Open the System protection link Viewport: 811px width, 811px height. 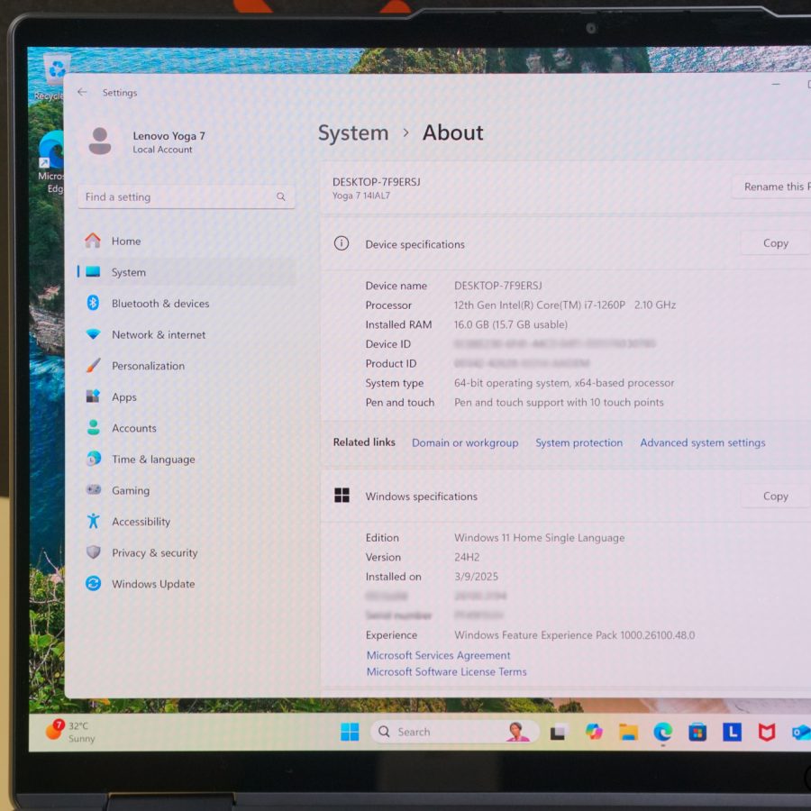tap(579, 443)
